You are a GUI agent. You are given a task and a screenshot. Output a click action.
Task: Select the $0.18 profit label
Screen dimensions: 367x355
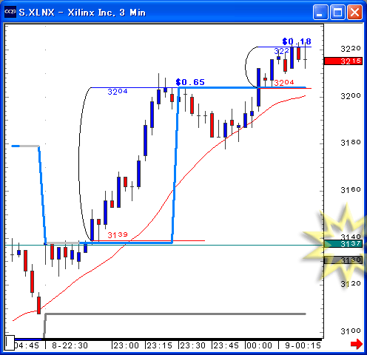click(x=297, y=41)
